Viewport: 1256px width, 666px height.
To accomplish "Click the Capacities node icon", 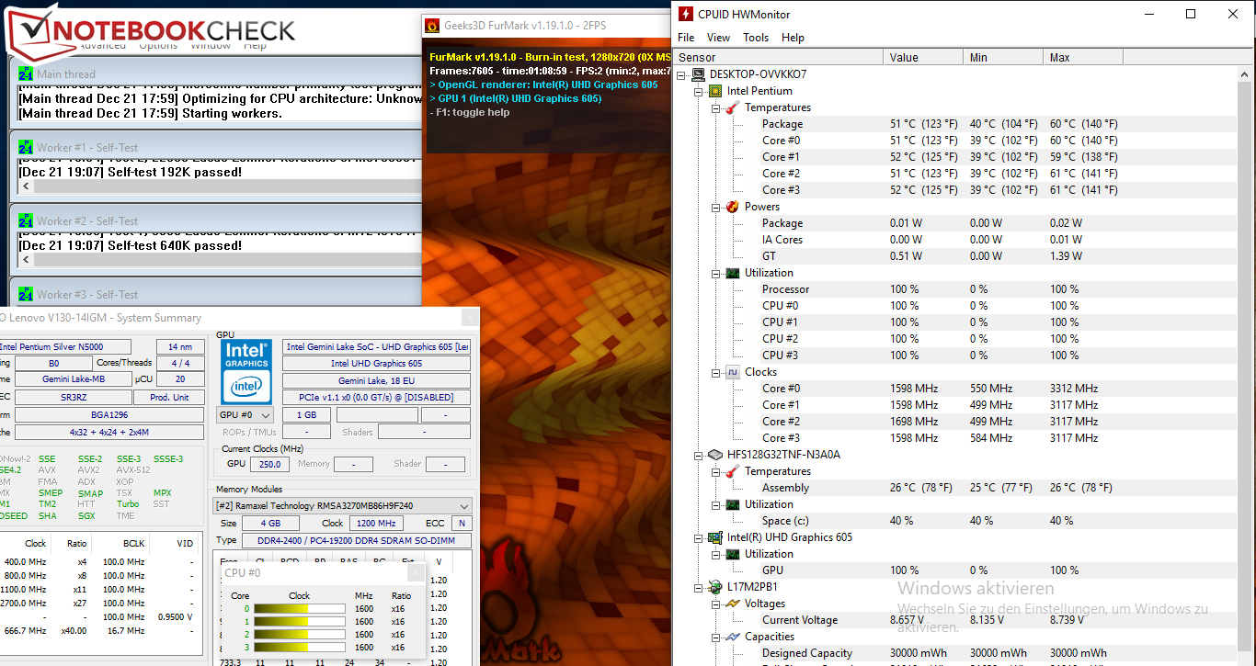I will (733, 637).
